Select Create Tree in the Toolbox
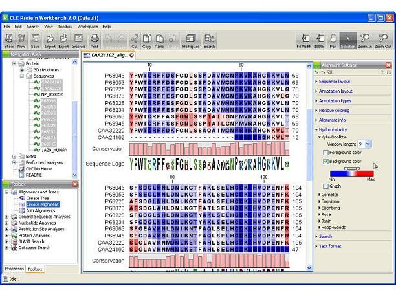 tap(38, 198)
